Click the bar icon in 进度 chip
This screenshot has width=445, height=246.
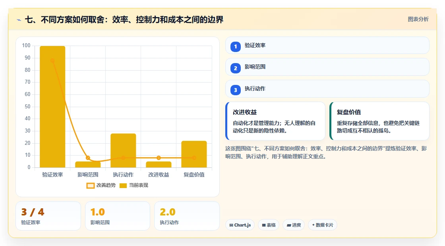tap(289, 225)
